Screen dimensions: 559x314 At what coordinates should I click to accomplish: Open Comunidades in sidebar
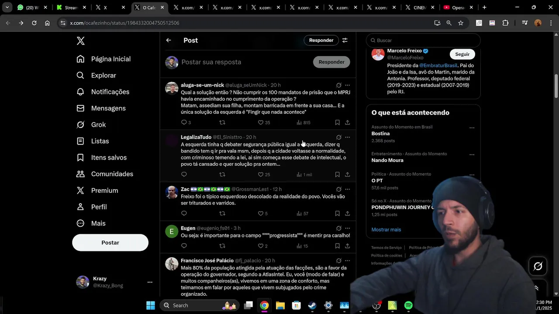[x=105, y=174]
